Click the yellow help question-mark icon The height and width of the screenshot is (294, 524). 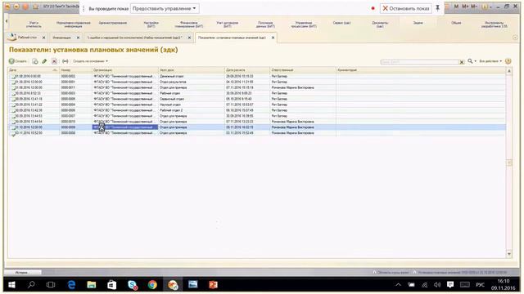point(508,61)
